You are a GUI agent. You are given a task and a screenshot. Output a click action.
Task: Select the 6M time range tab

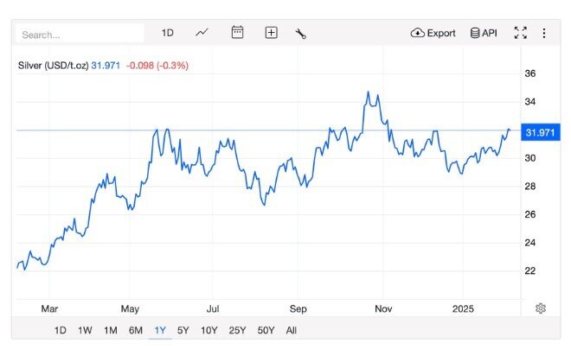tap(136, 330)
